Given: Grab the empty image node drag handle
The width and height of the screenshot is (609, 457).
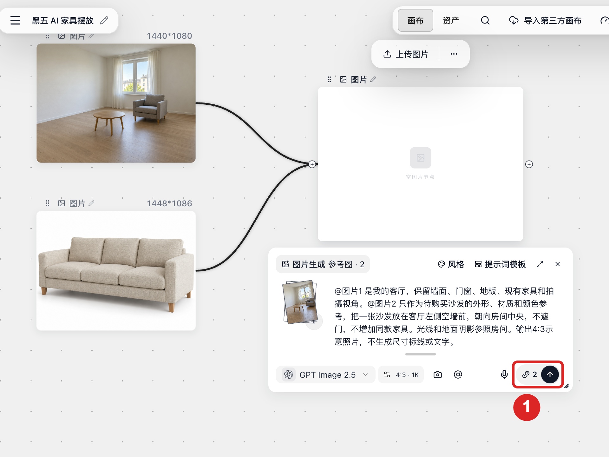Looking at the screenshot, I should 329,79.
